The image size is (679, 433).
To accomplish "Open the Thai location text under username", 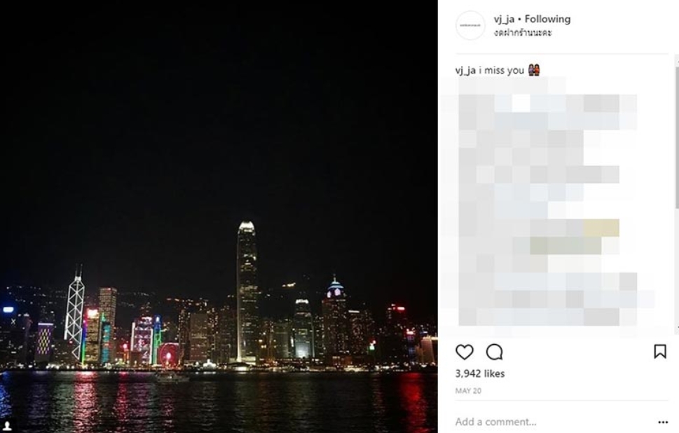I will point(523,32).
